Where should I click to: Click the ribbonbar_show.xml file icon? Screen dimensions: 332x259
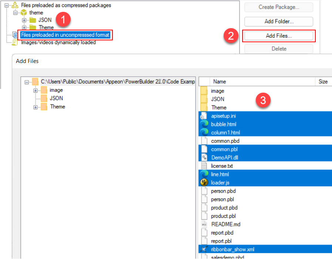click(204, 249)
